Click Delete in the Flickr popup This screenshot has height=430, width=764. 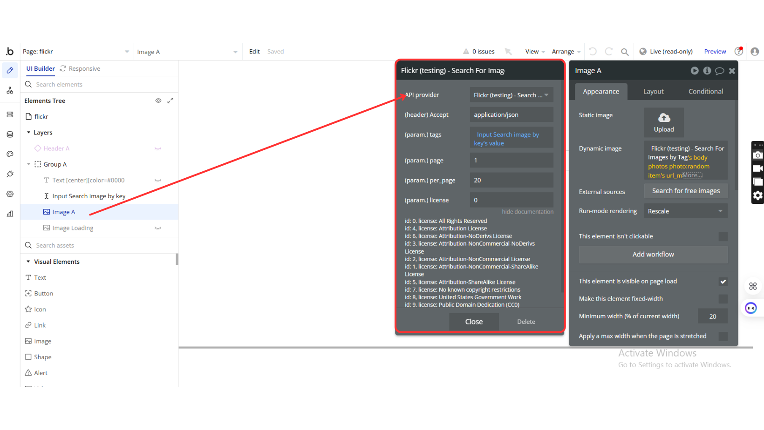click(x=526, y=322)
